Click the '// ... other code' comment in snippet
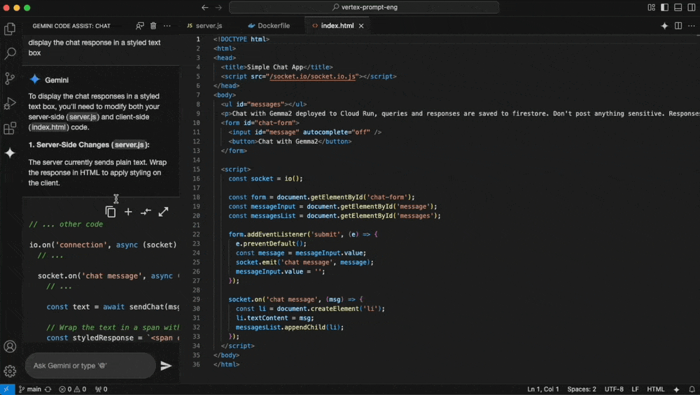700x395 pixels. tap(66, 224)
